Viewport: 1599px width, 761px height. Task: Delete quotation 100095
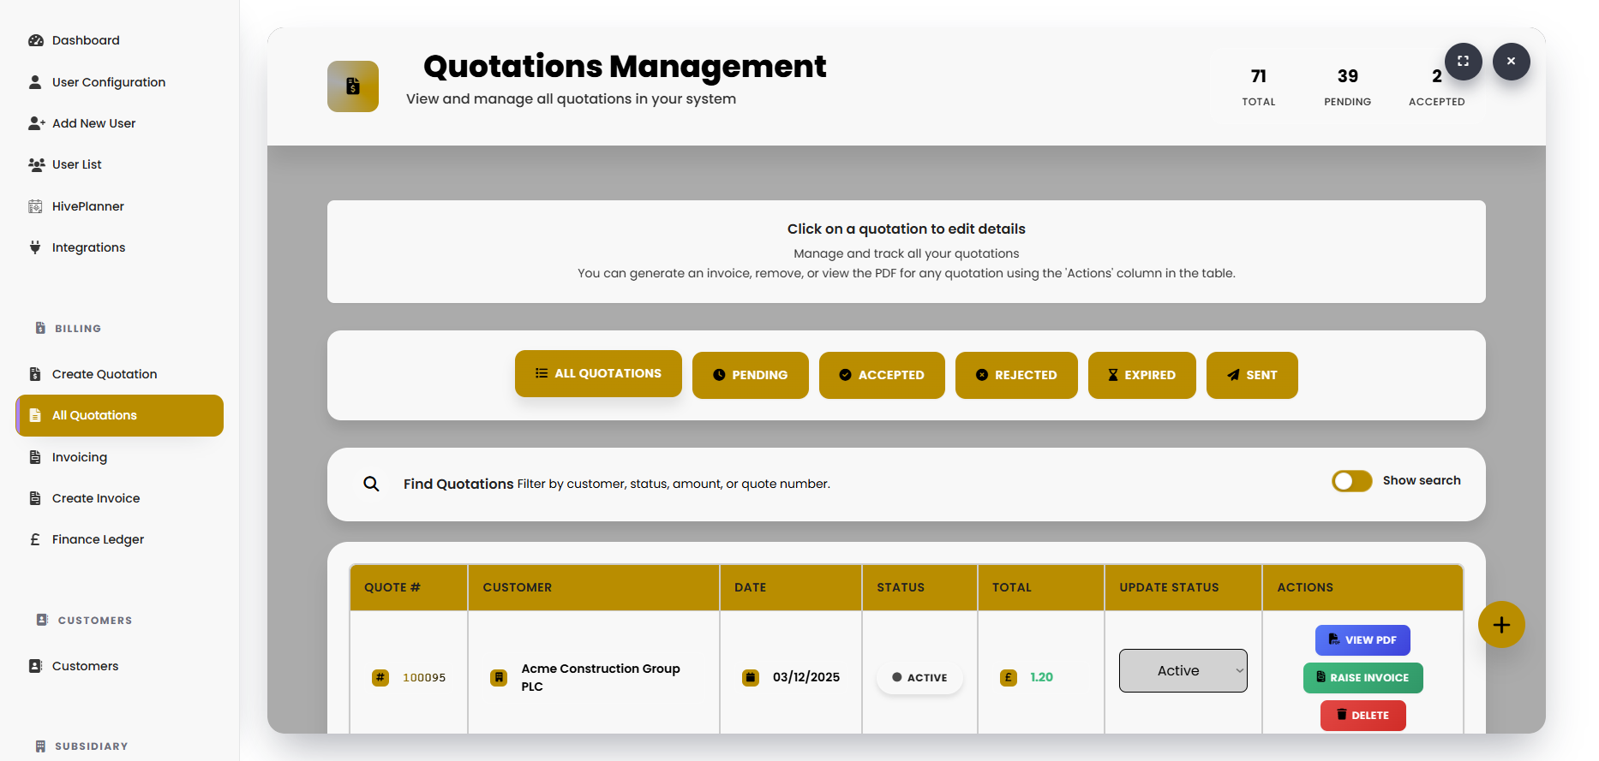pos(1362,716)
